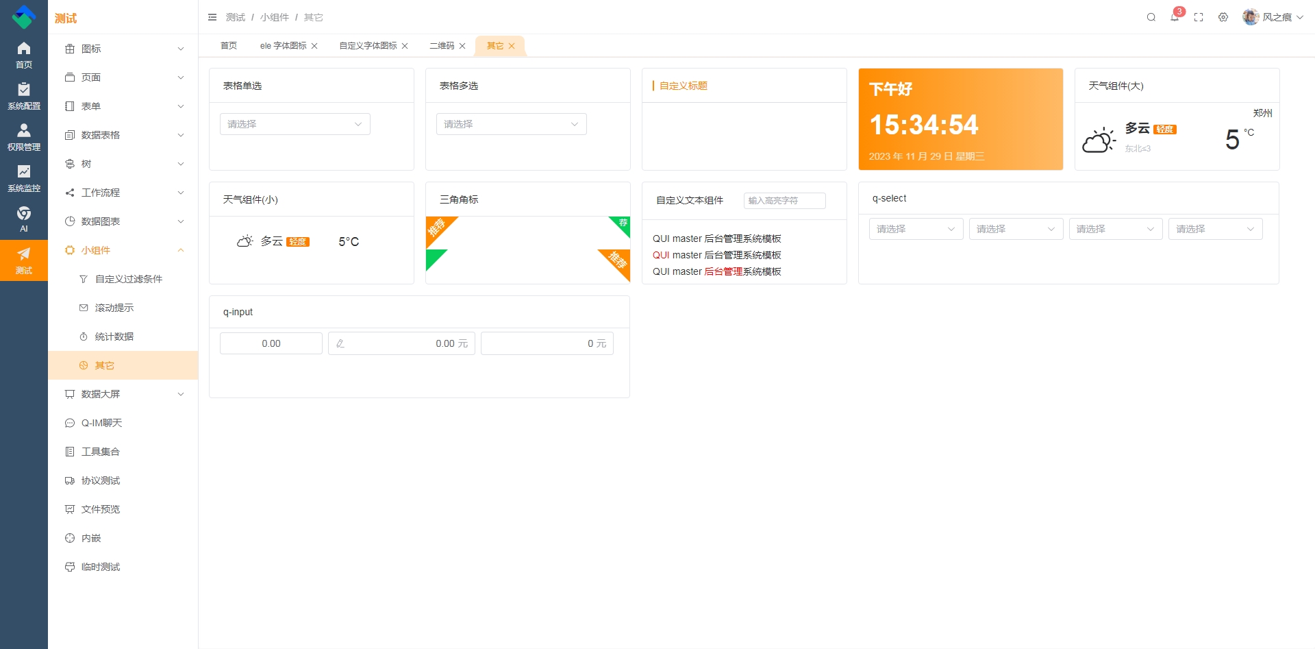
Task: Click the orange 推荐 corner badge at top left
Action: 438,228
